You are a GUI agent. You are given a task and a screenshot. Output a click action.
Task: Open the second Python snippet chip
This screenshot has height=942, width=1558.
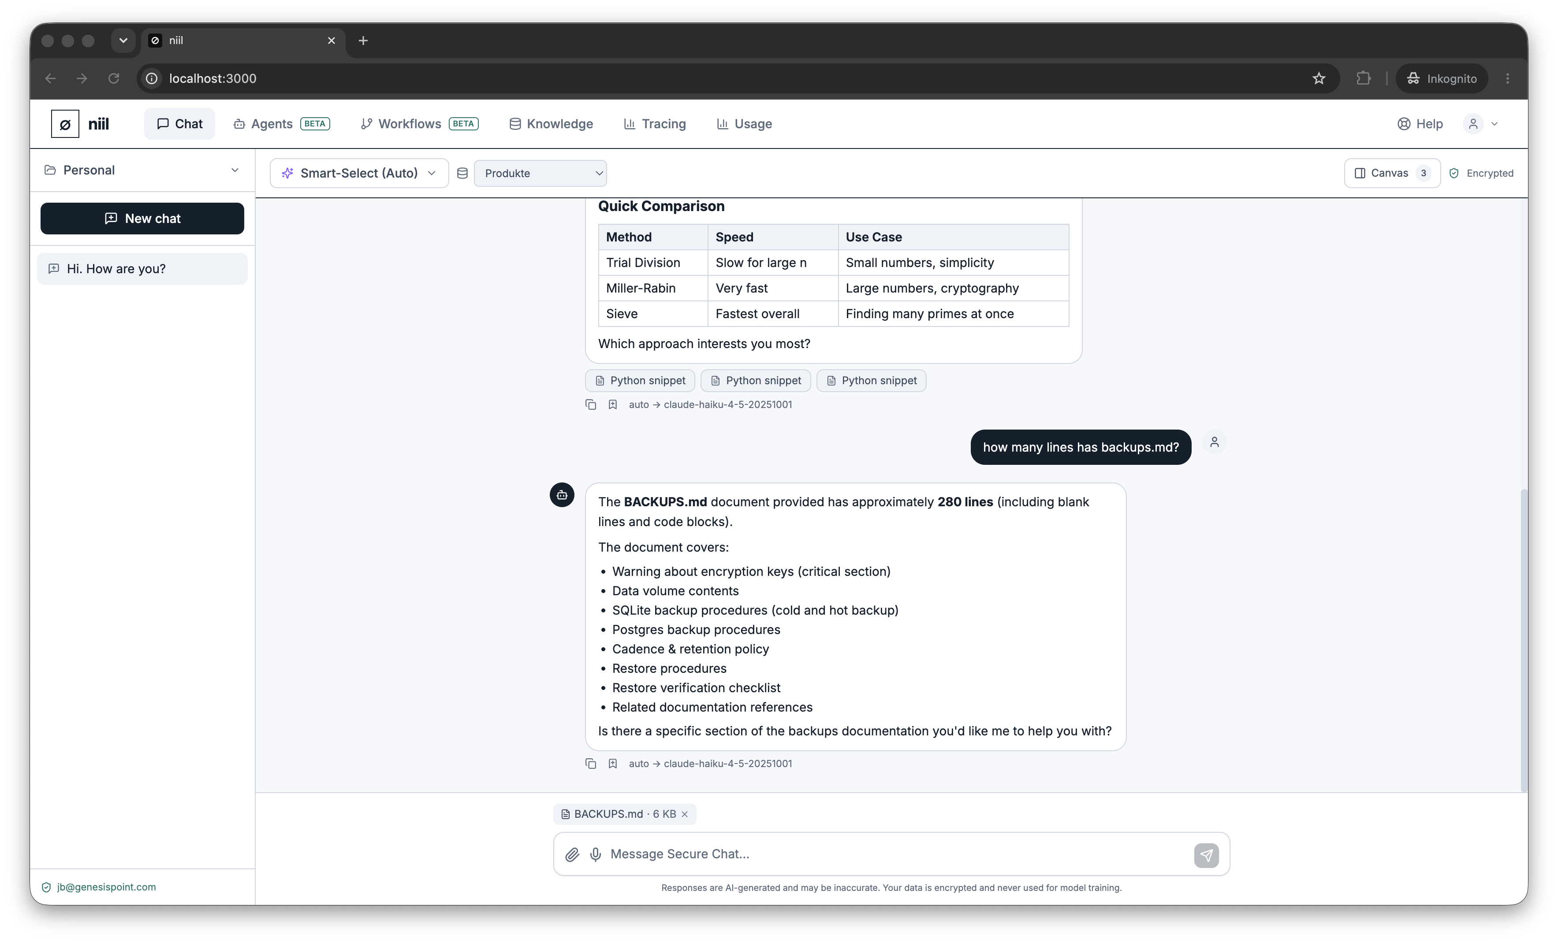pyautogui.click(x=756, y=380)
